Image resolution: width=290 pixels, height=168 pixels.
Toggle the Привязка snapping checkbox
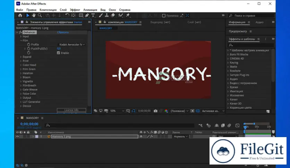pos(164,16)
